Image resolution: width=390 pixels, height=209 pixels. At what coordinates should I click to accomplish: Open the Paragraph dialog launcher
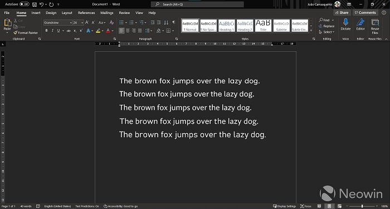tap(177, 39)
